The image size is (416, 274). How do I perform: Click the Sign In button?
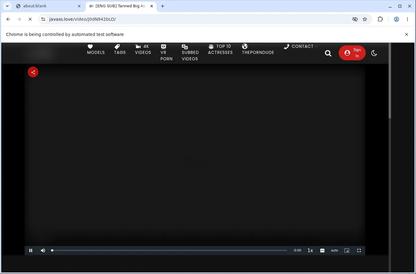pos(352,53)
